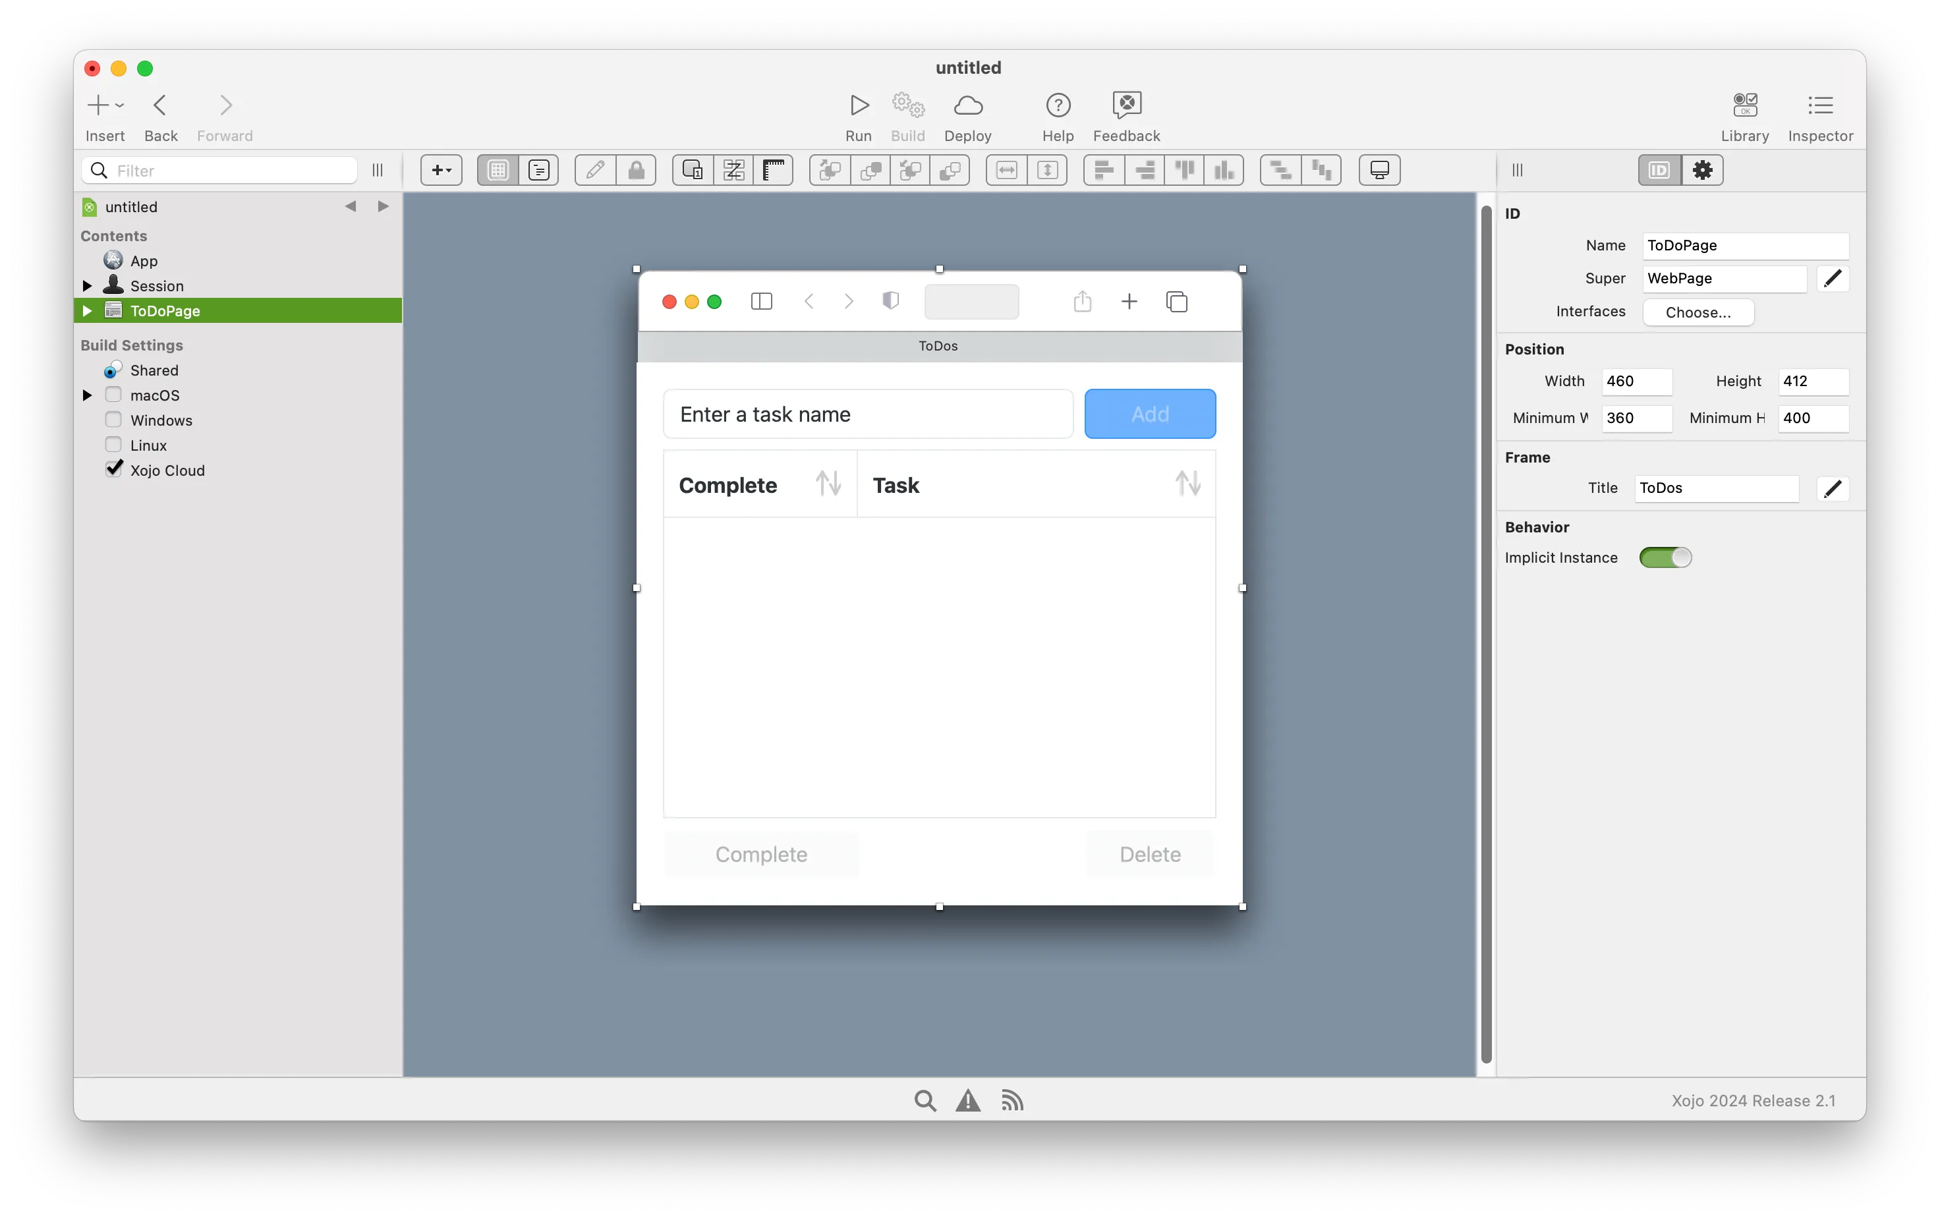The height and width of the screenshot is (1219, 1940).
Task: Click the Delete button
Action: pyautogui.click(x=1151, y=853)
